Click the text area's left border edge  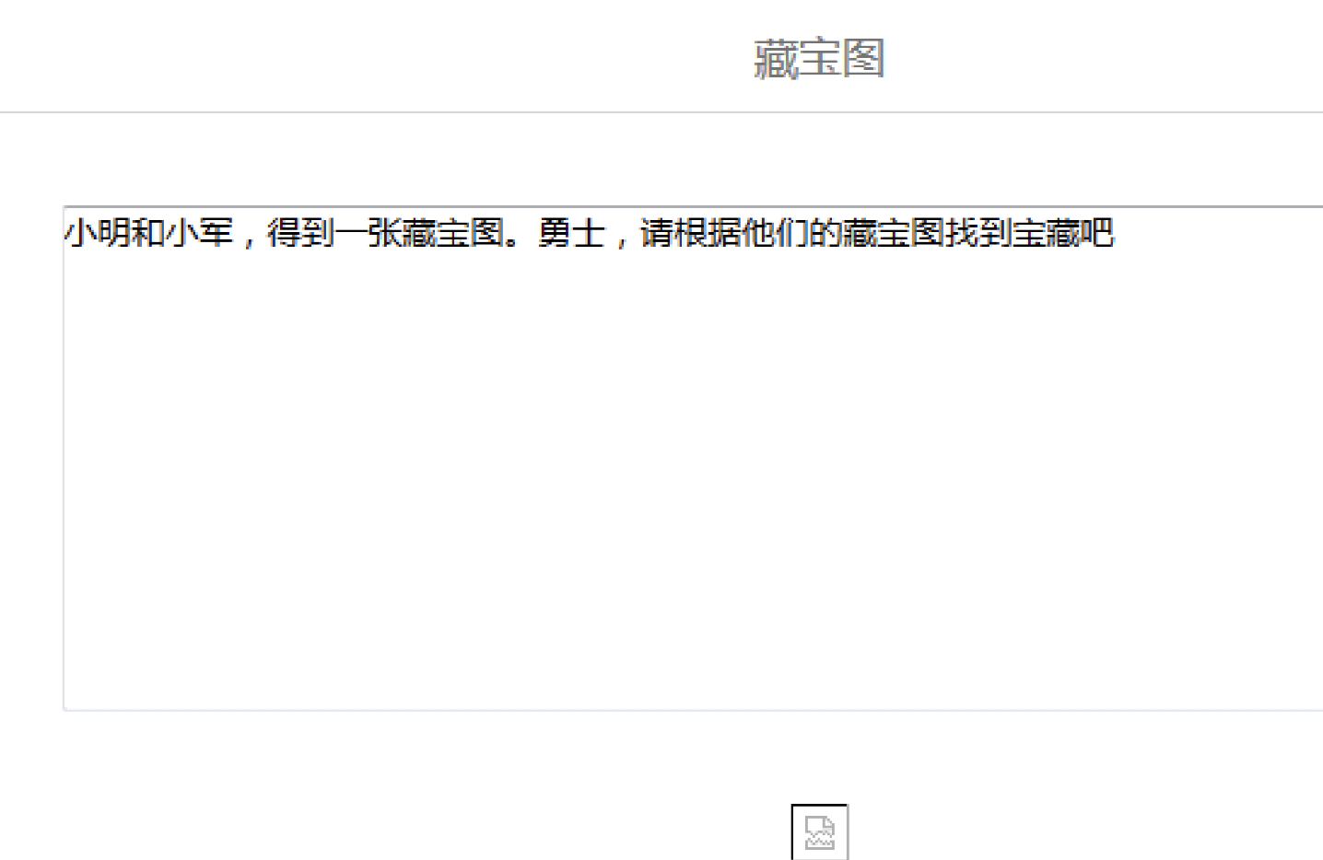(x=64, y=459)
